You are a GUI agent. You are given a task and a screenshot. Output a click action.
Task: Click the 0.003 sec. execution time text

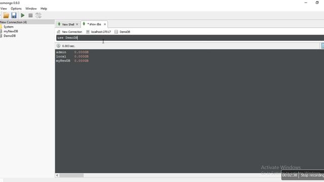[x=68, y=46]
